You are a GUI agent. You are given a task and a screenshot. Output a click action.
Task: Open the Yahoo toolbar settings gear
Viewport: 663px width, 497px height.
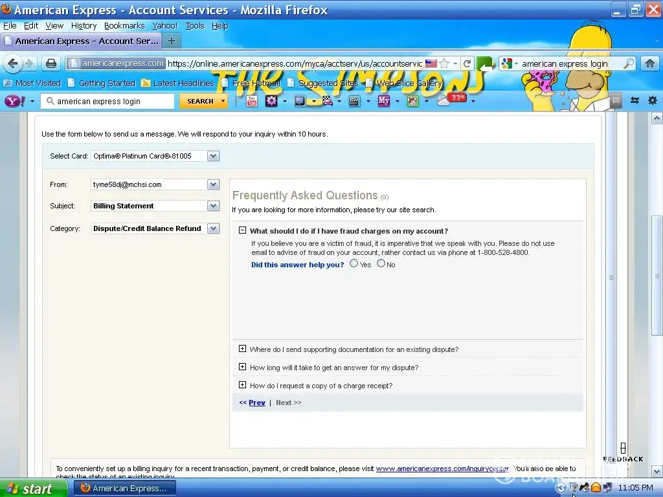[x=653, y=100]
